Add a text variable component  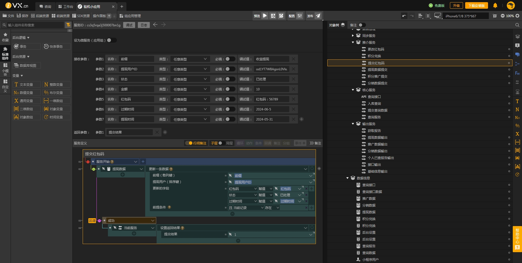(x=27, y=84)
